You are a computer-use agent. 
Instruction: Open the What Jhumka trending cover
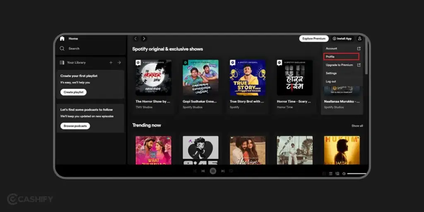(153, 150)
